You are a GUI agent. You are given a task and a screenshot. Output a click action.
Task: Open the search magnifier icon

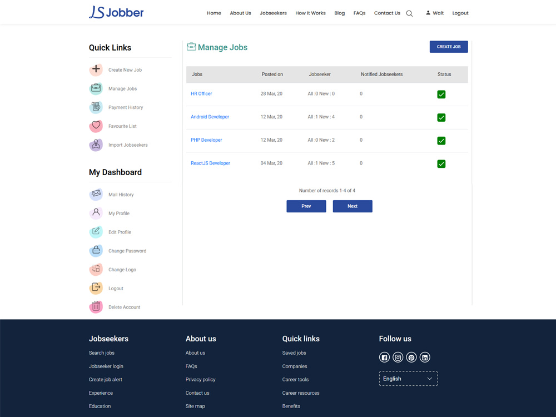(x=409, y=13)
